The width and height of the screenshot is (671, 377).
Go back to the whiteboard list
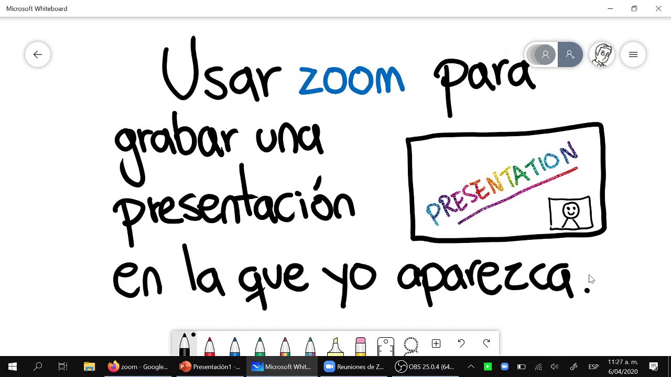38,54
